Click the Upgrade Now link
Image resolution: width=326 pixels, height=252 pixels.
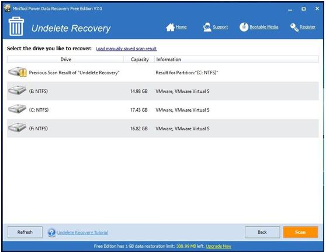click(219, 246)
